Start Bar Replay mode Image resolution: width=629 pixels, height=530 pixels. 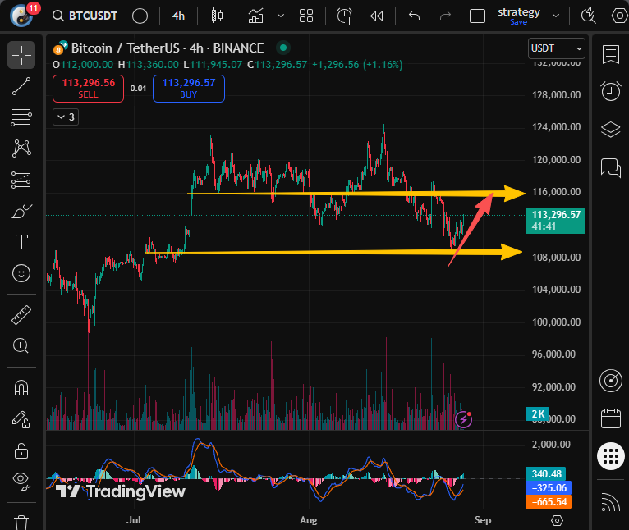[x=376, y=16]
